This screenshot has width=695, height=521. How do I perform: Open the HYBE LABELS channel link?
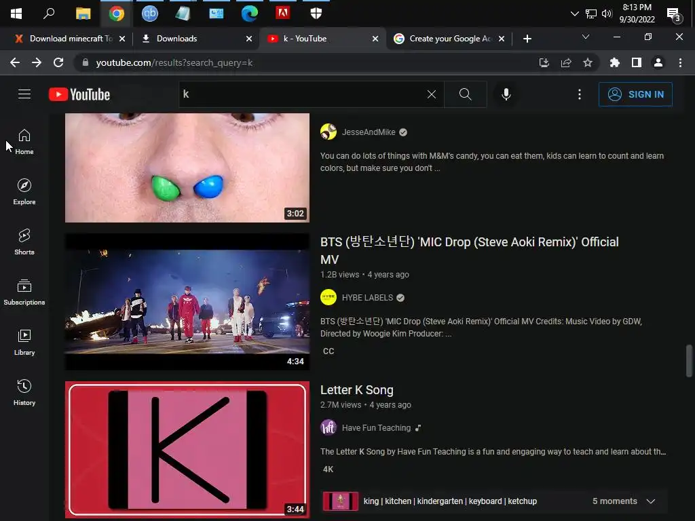367,298
